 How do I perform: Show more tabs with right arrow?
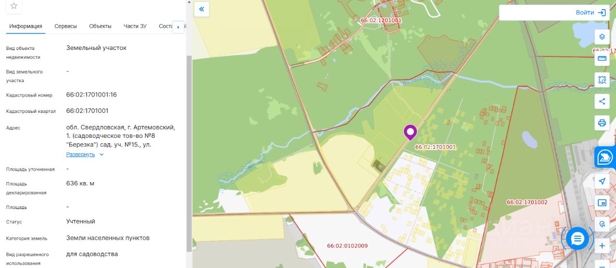[179, 27]
